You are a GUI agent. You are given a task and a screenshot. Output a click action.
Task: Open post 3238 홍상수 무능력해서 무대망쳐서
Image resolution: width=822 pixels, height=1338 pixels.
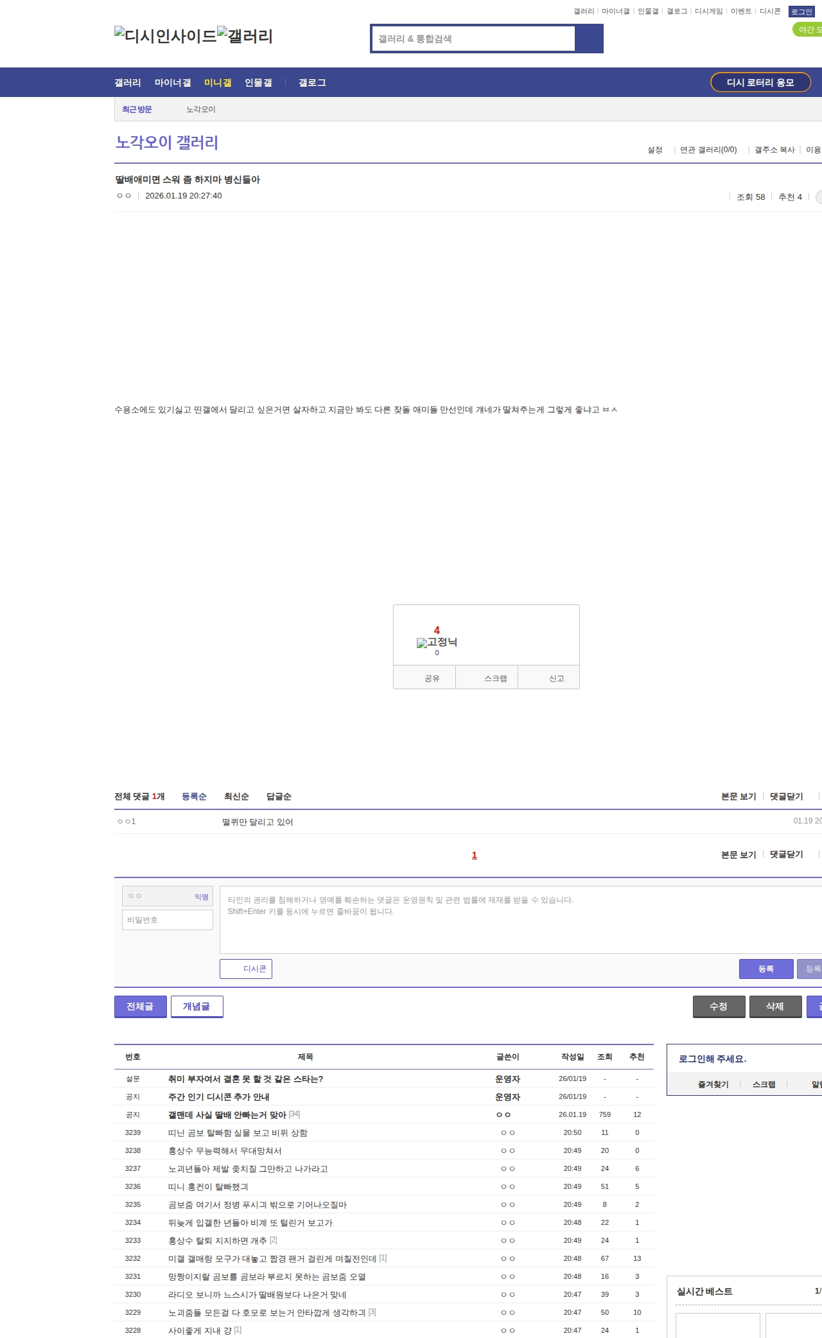225,1151
